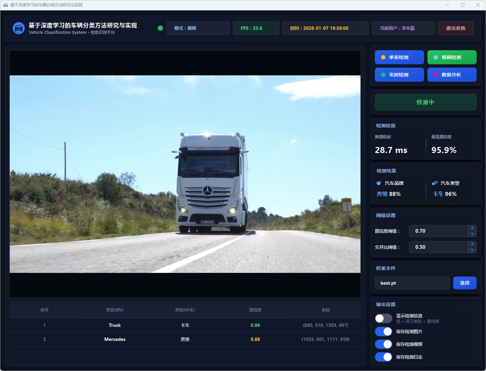
Task: Click the 检测信息 section heading
Action: 386,126
